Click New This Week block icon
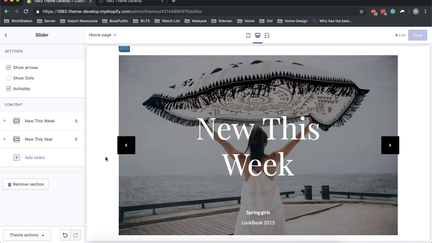This screenshot has width=432, height=243. (x=17, y=121)
